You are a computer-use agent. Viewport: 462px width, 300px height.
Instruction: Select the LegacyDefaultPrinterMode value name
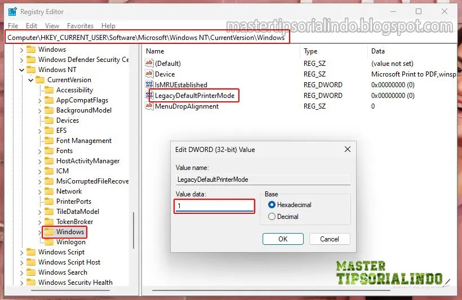194,95
